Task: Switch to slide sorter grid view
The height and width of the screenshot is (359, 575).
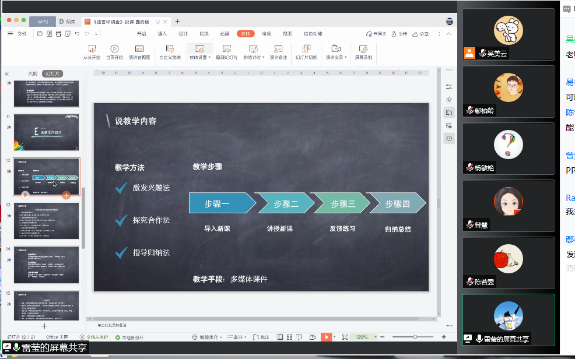Action: tap(290, 337)
